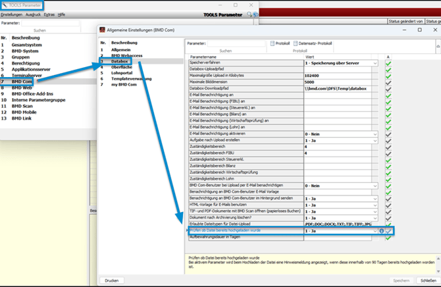Select Applikationsserver entry

click(x=31, y=70)
